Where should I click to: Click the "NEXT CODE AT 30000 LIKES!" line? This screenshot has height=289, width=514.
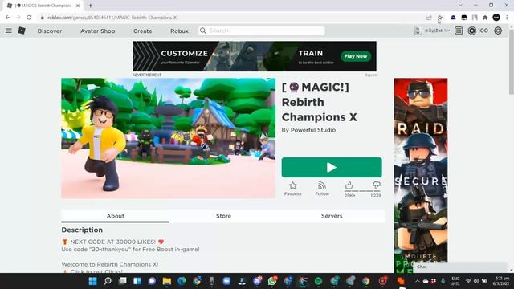pos(112,242)
